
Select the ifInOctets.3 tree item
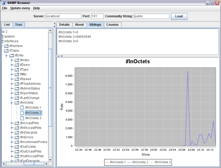click(33, 118)
